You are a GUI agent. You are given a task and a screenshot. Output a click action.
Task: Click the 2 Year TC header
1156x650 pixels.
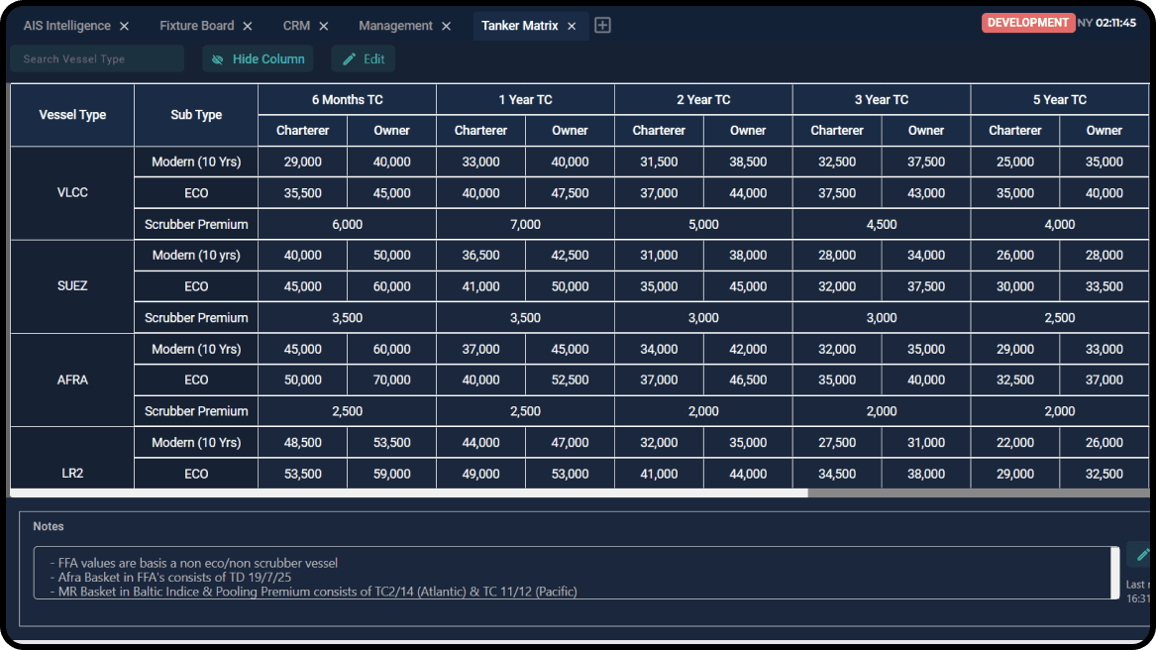(x=703, y=100)
